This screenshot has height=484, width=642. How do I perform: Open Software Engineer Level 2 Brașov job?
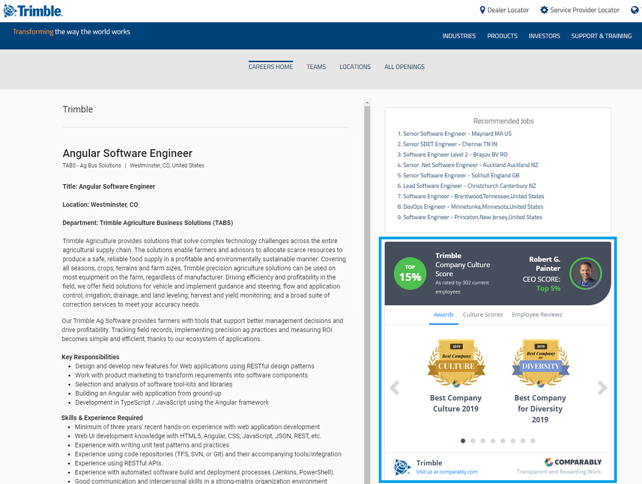[x=455, y=155]
